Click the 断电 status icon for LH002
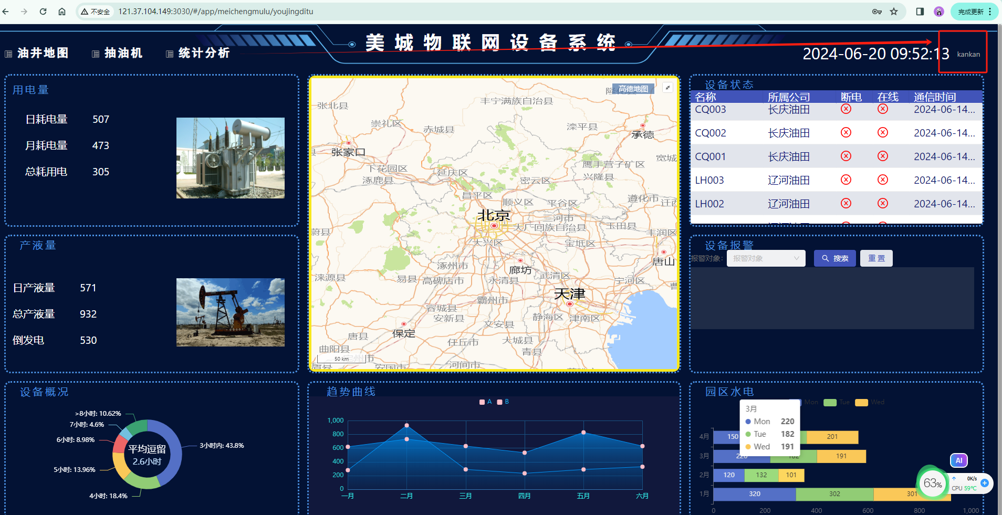Viewport: 1002px width, 515px height. [846, 203]
